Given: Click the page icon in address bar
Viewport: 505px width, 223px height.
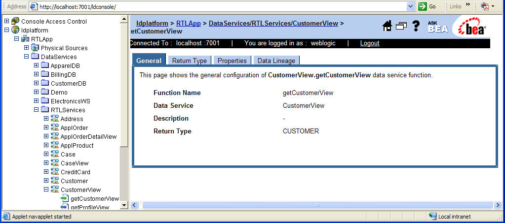Looking at the screenshot, I should 34,6.
